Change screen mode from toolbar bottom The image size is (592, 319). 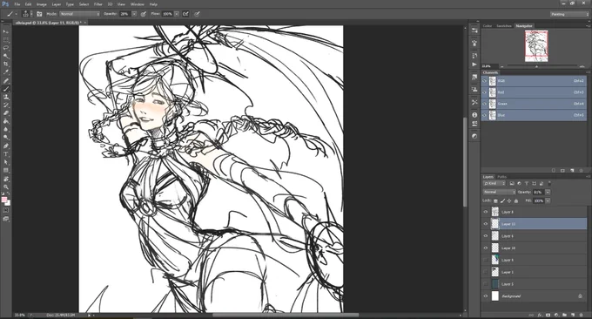pos(6,219)
